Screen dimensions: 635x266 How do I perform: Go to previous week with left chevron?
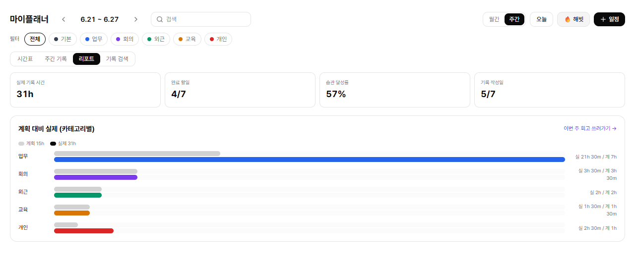[x=63, y=19]
